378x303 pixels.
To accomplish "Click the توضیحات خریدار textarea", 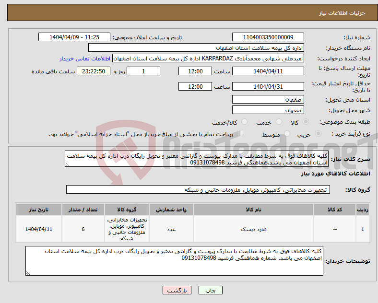I will click(174, 261).
